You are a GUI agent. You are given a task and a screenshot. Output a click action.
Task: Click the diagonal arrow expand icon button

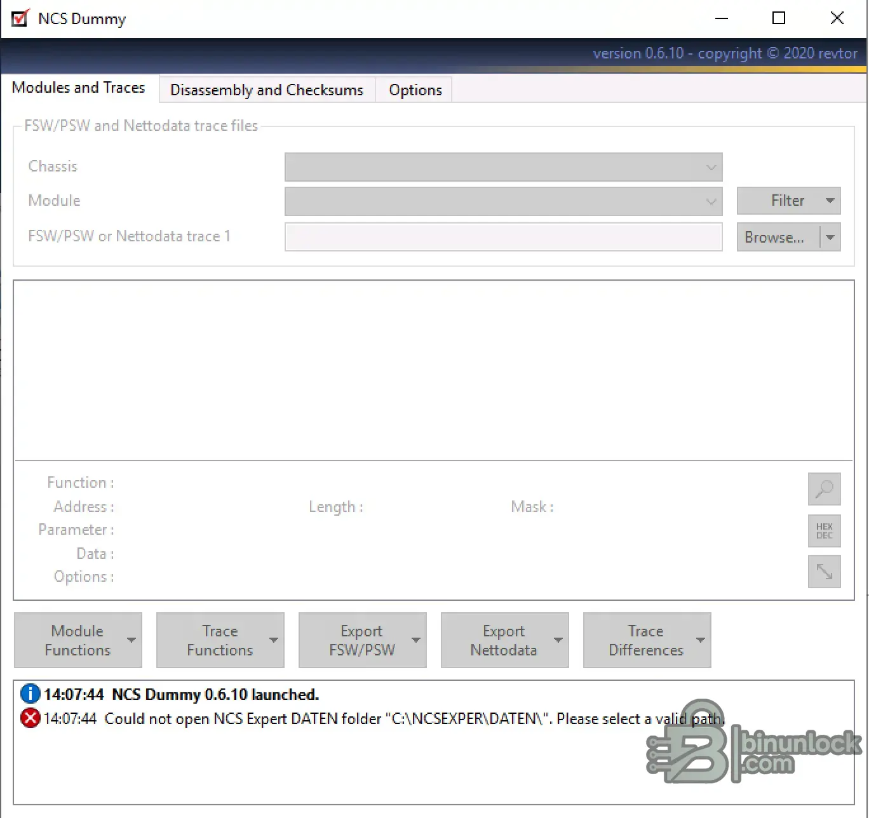click(824, 572)
